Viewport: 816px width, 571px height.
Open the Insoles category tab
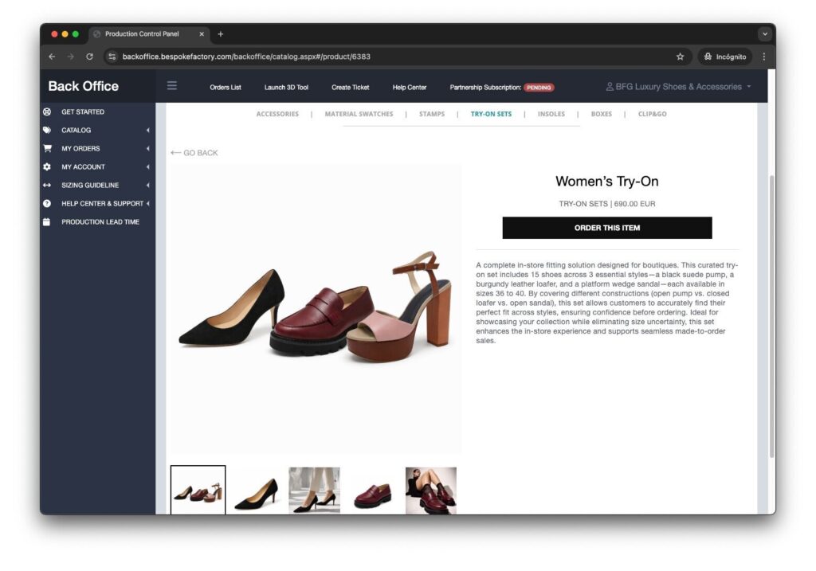click(551, 114)
